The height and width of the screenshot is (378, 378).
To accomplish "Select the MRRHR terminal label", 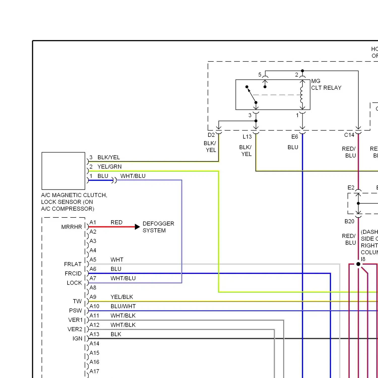I will click(x=72, y=227).
